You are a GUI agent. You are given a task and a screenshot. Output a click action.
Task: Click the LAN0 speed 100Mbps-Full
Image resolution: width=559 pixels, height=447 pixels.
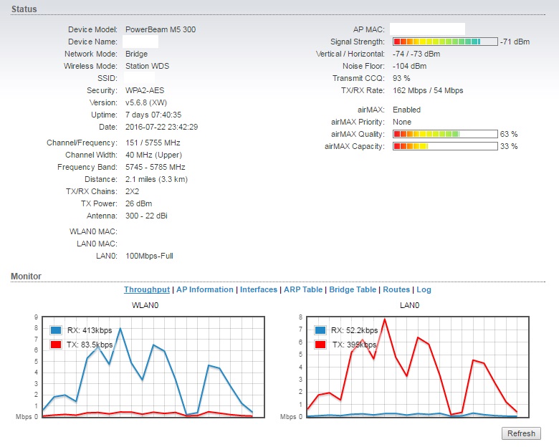[149, 256]
